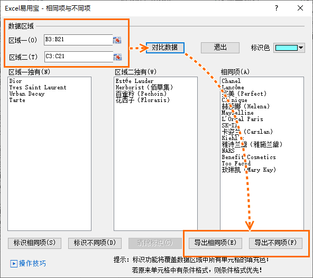Click the 标识相同项(S) button
Screen dimensions: 313x278
[x=34, y=243]
